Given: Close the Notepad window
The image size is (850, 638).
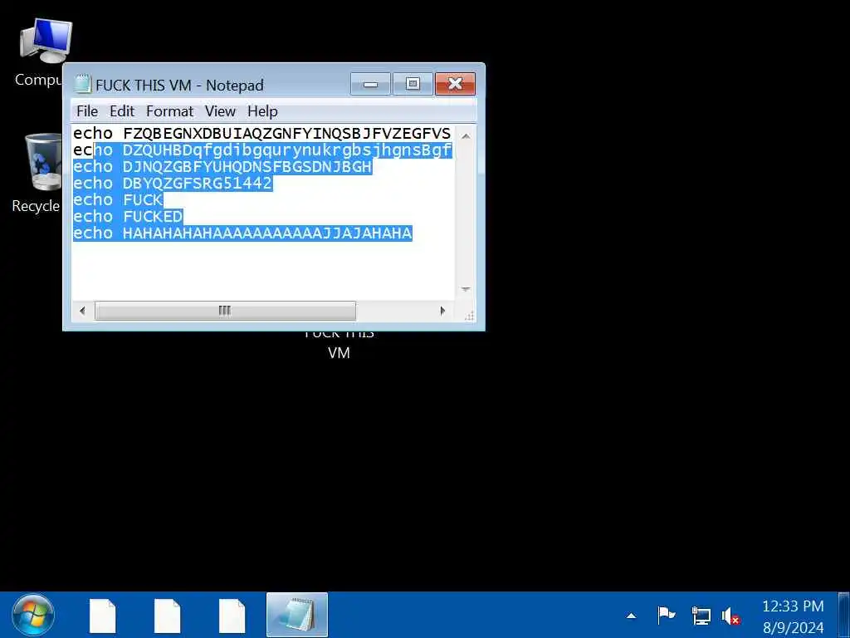Looking at the screenshot, I should [455, 84].
